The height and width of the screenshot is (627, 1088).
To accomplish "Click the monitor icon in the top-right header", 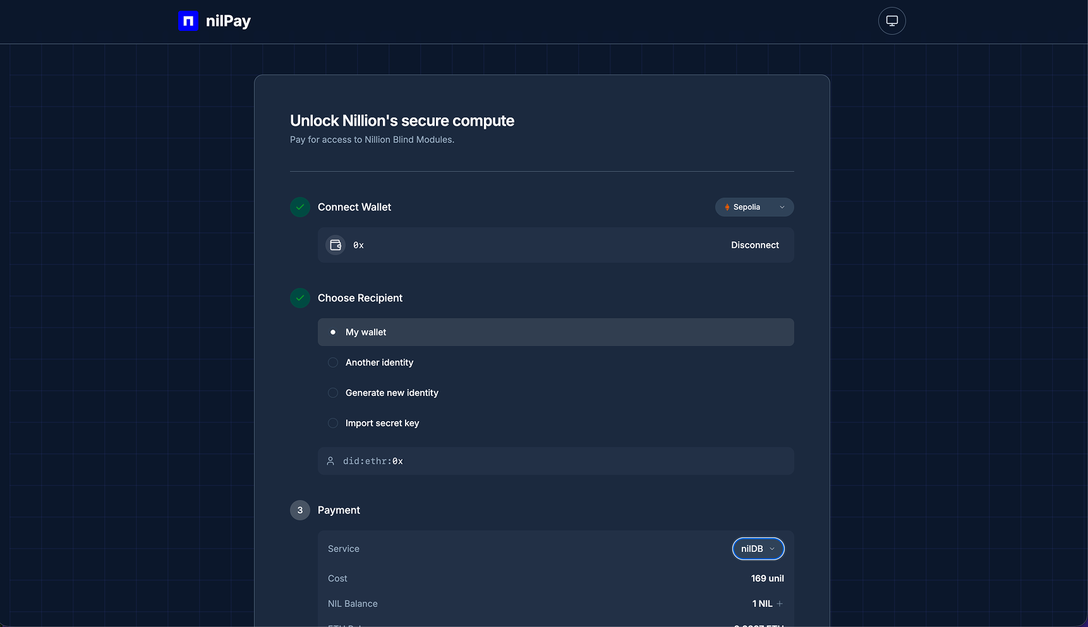I will coord(892,20).
